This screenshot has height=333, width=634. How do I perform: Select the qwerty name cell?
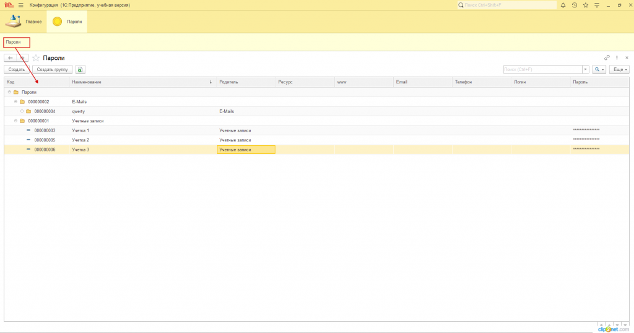(143, 111)
